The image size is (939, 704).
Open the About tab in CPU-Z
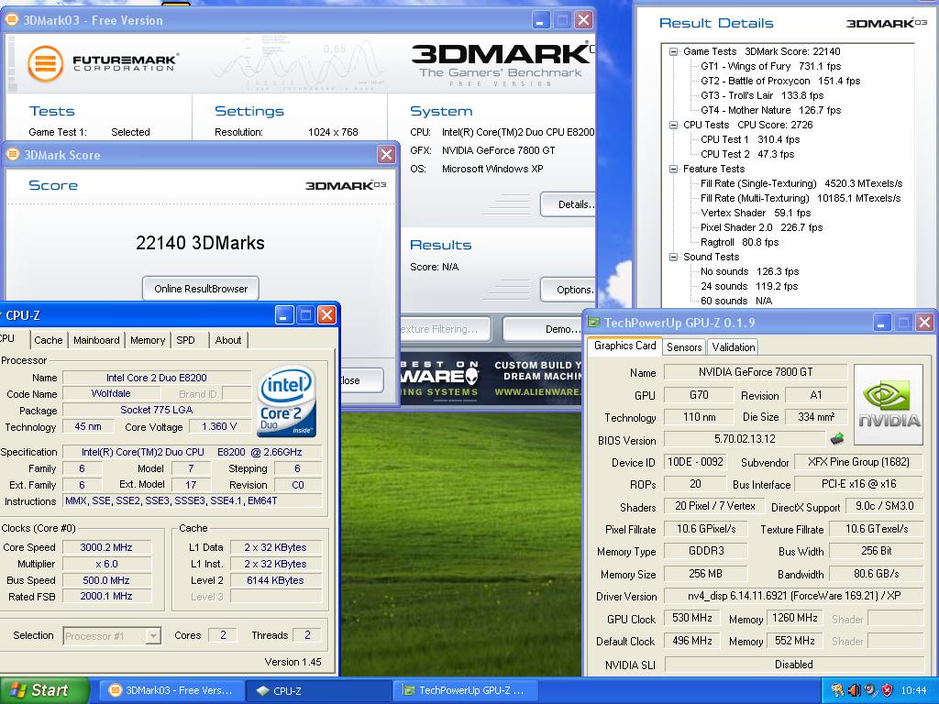(228, 340)
